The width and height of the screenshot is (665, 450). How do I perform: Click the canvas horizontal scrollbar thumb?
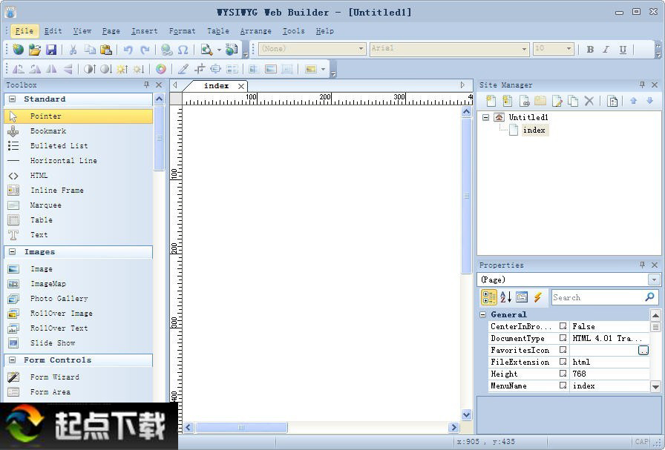click(x=241, y=427)
